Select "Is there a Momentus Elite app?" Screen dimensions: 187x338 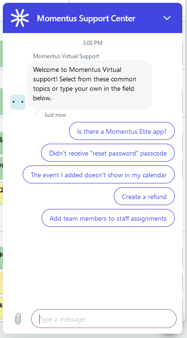tap(122, 131)
